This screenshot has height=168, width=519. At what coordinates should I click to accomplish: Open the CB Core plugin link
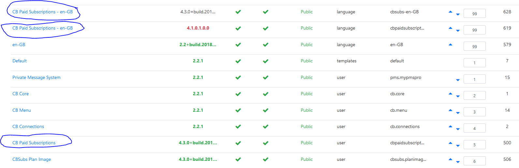[21, 94]
